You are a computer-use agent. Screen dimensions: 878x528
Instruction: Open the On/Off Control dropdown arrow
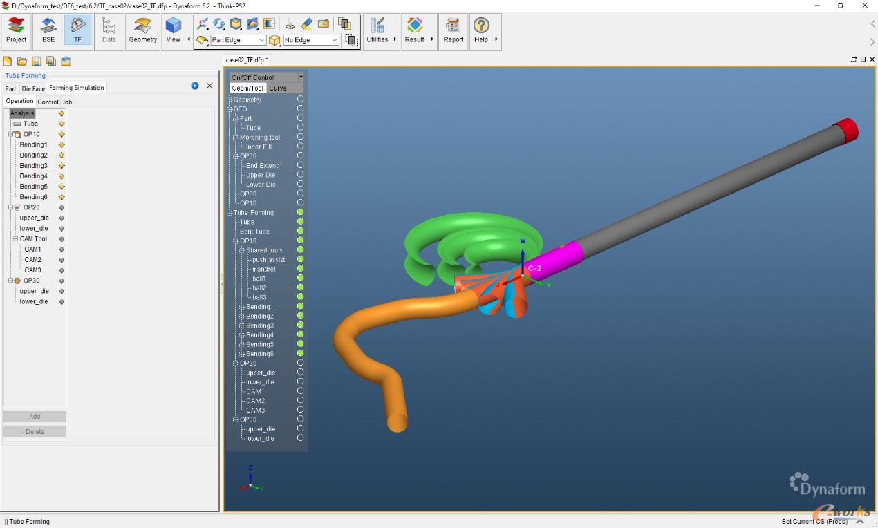301,77
